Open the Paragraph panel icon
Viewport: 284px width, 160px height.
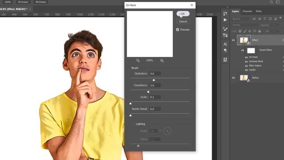(225, 50)
